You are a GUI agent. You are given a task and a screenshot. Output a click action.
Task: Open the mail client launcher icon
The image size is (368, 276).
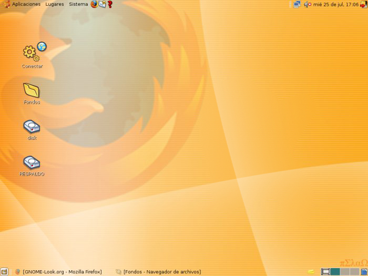[x=103, y=4]
